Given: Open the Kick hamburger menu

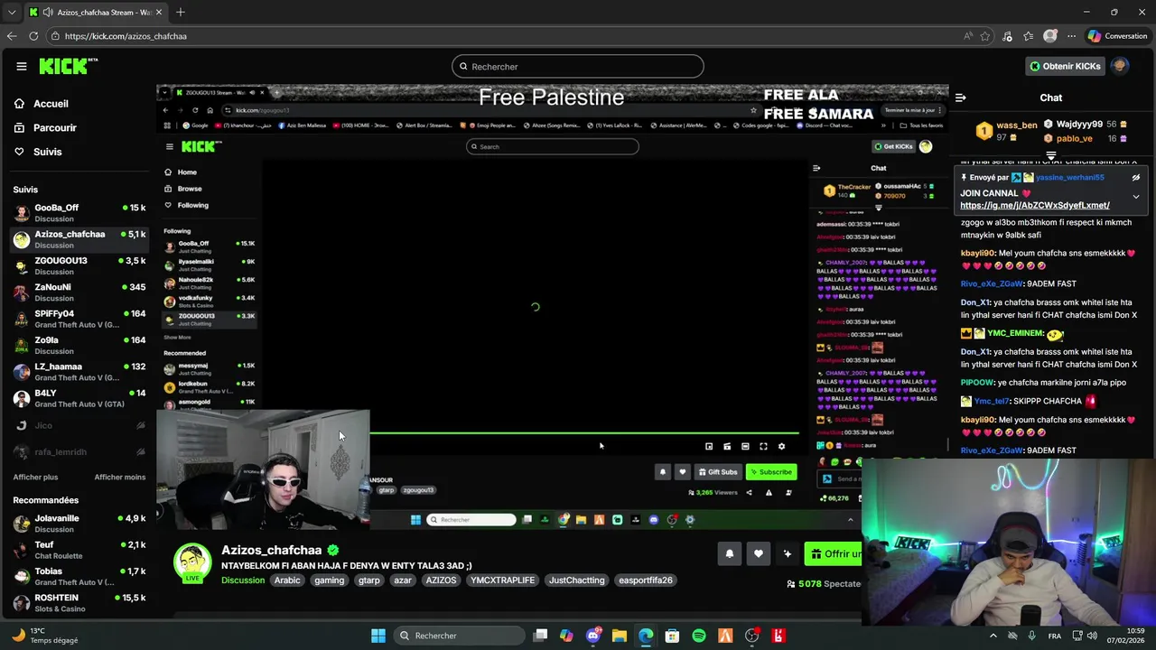Looking at the screenshot, I should point(21,66).
